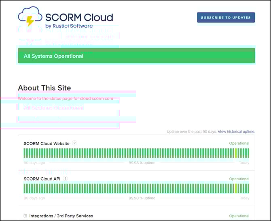
Task: Click the SCORM Cloud API label
Action: (x=42, y=179)
